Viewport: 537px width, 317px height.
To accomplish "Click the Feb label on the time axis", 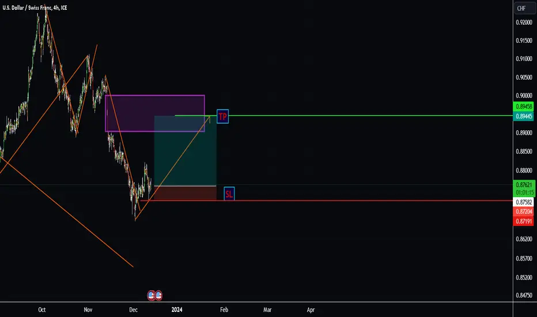I will [x=224, y=310].
